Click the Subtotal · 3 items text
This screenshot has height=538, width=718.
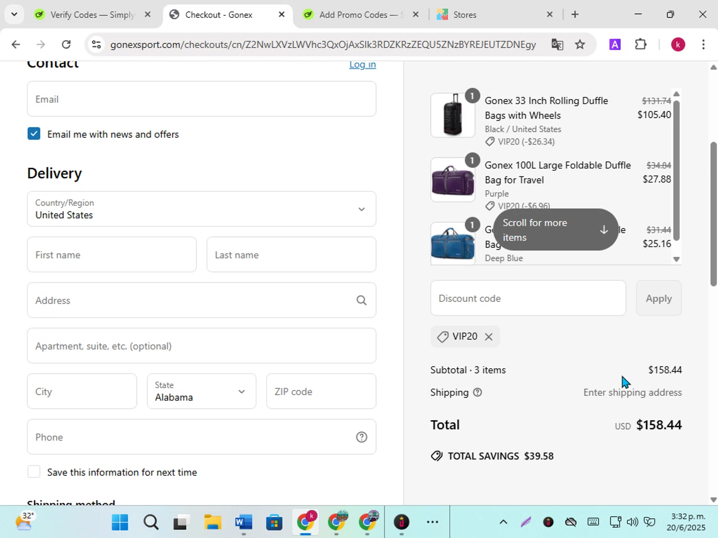(x=468, y=370)
